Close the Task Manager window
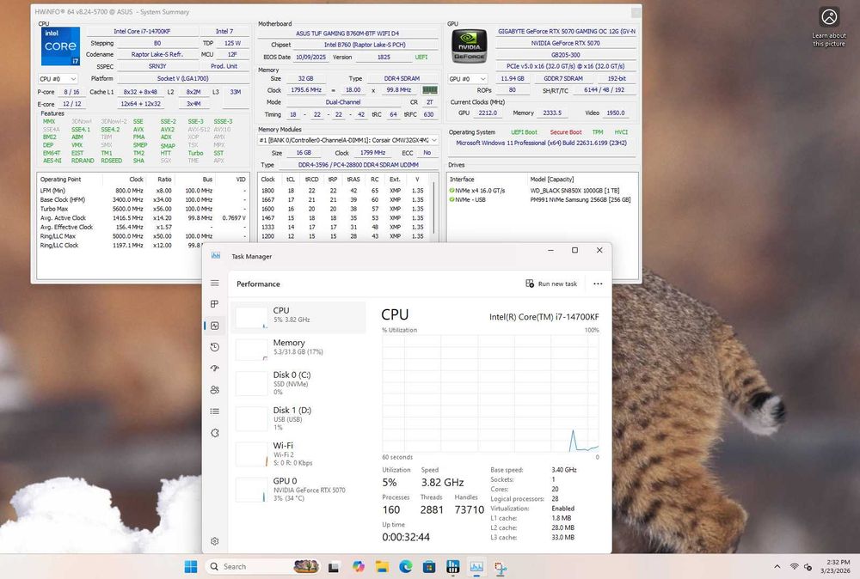This screenshot has height=579, width=860. pos(599,250)
